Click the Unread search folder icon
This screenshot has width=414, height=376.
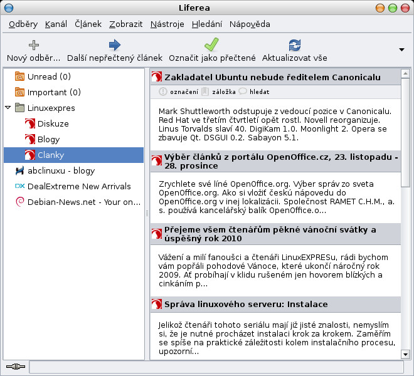(20, 76)
